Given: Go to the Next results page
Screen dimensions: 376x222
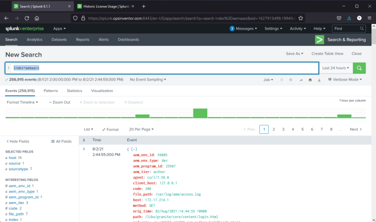Looking at the screenshot, I should tap(355, 129).
